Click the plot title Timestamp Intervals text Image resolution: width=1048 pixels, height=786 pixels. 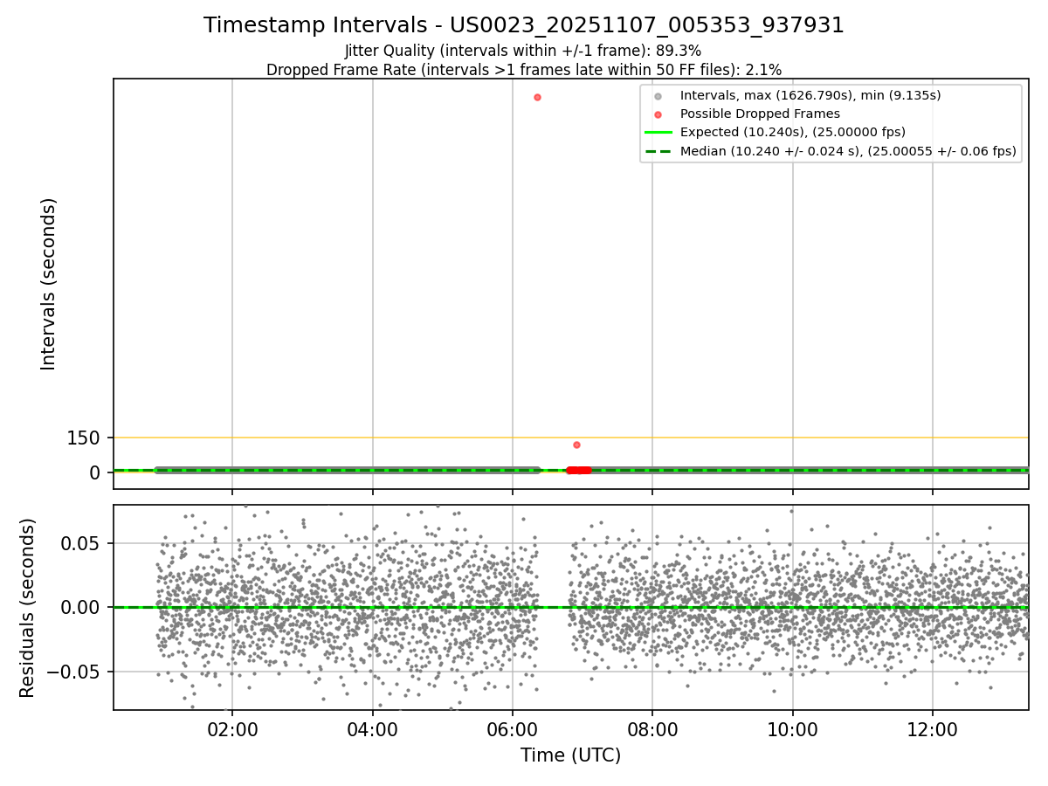(x=524, y=25)
